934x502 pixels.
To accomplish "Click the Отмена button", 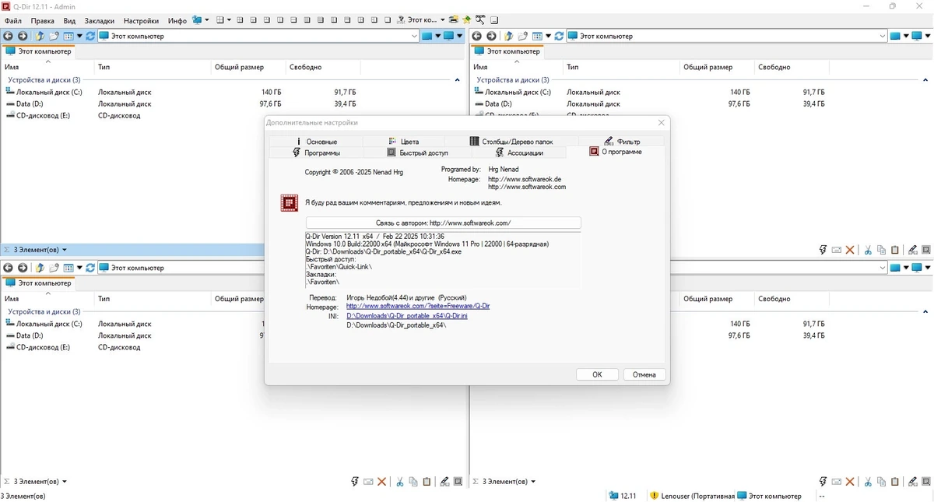I will point(644,374).
